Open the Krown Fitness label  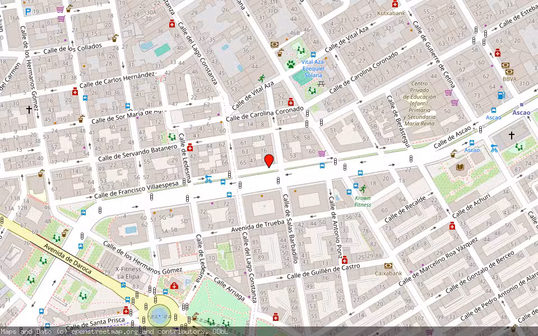tap(363, 201)
